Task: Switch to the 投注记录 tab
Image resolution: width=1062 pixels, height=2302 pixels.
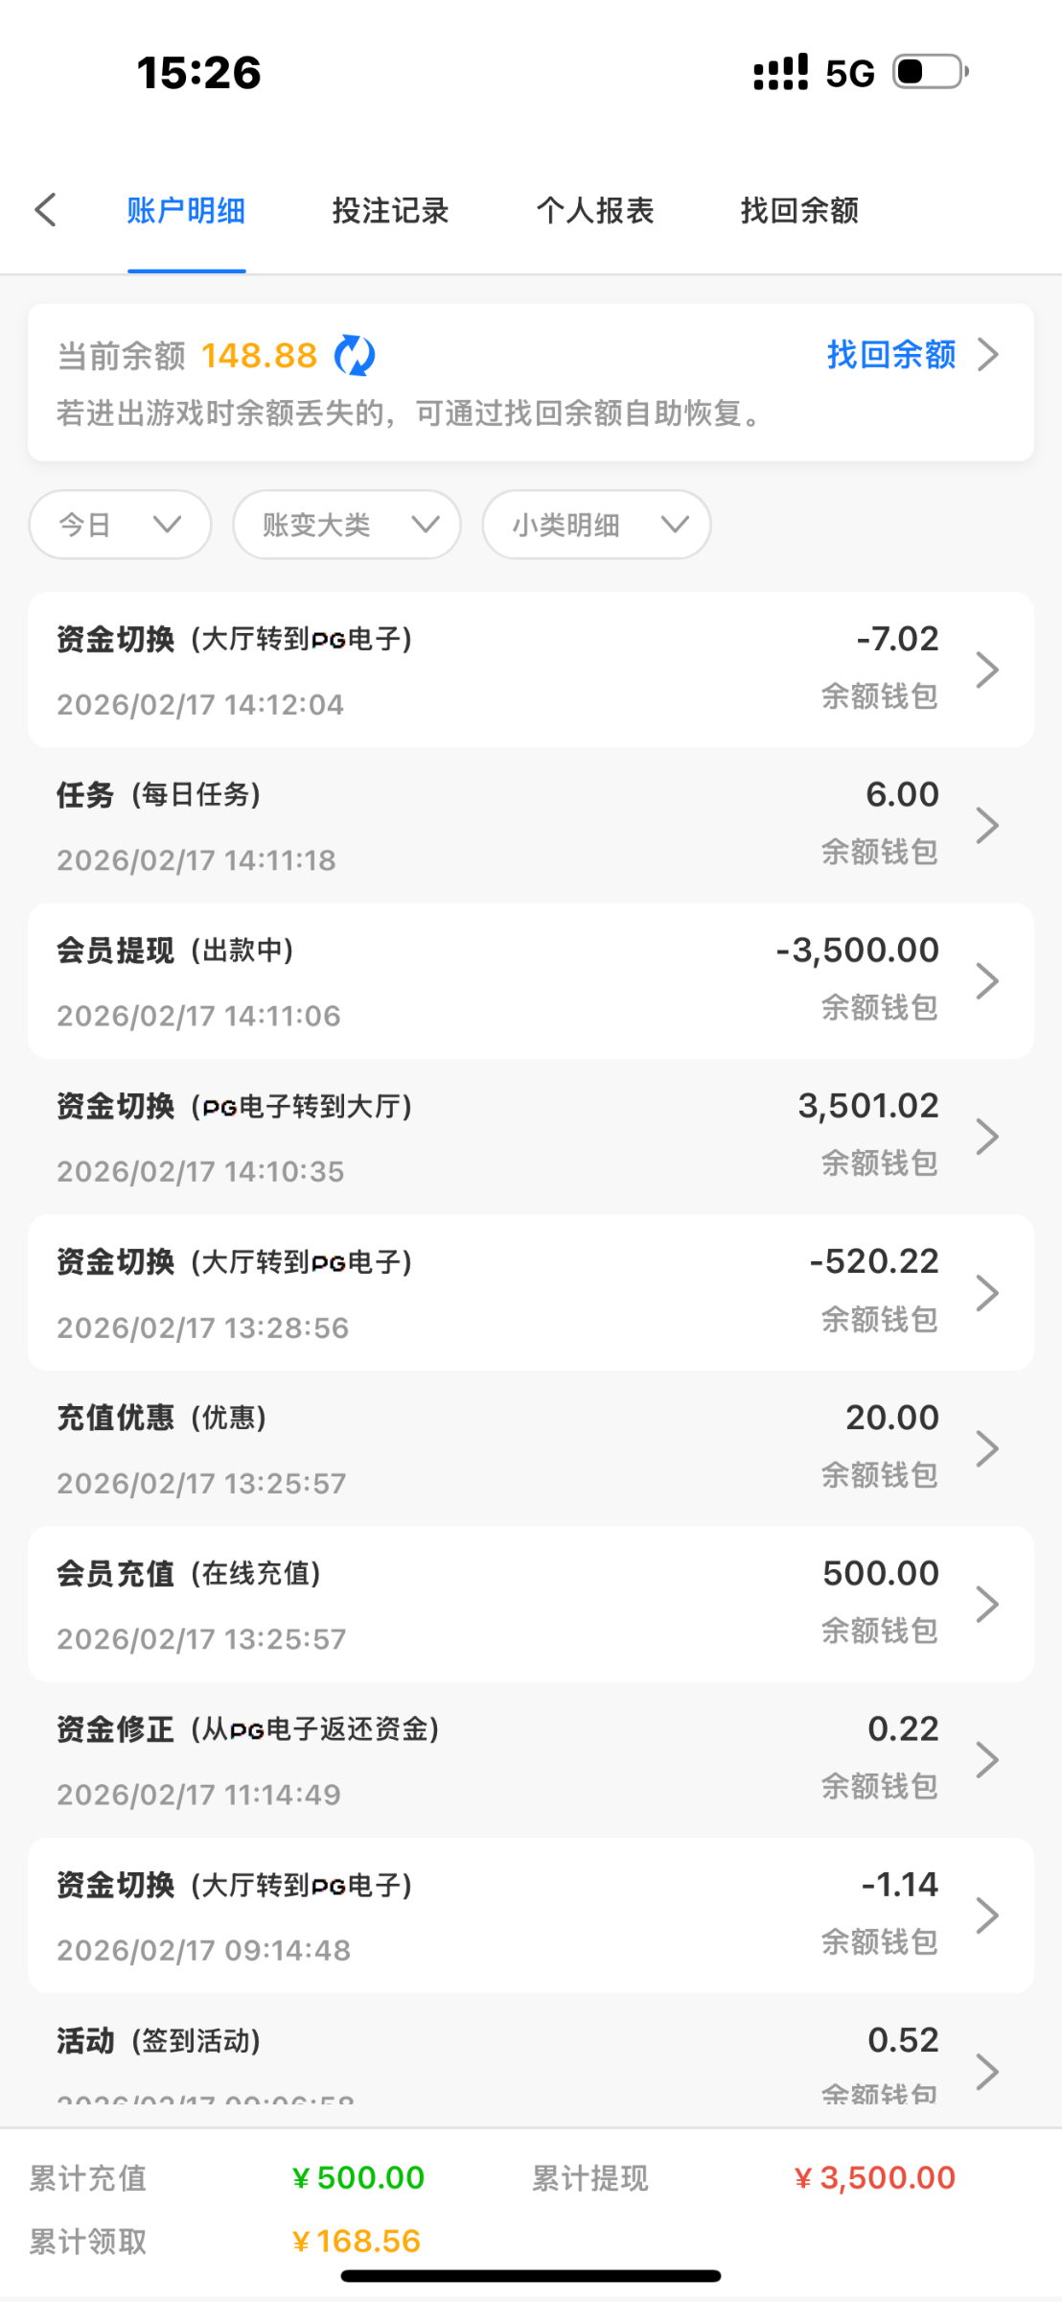Action: pyautogui.click(x=390, y=210)
